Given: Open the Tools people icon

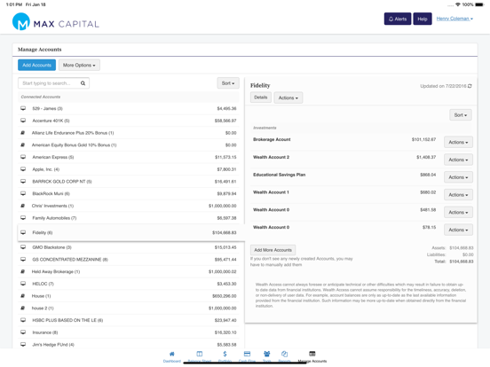Looking at the screenshot, I should (x=267, y=354).
